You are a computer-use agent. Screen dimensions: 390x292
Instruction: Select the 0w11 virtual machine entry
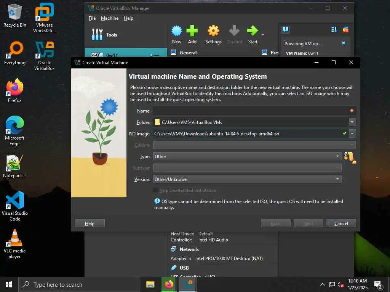(x=126, y=52)
